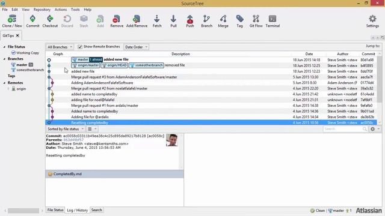
Task: Push commits with the Push icon
Action: 190,21
